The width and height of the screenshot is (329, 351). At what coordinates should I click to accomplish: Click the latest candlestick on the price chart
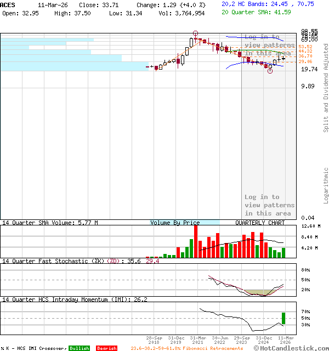pyautogui.click(x=283, y=58)
